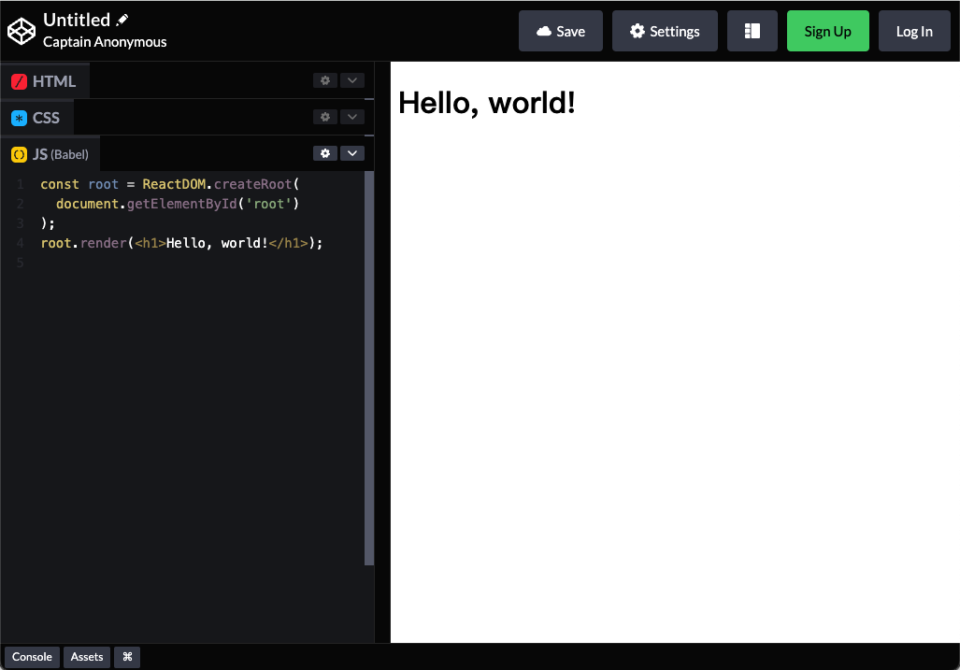Place cursor on 'createRoot' in code
The image size is (960, 670).
point(253,184)
